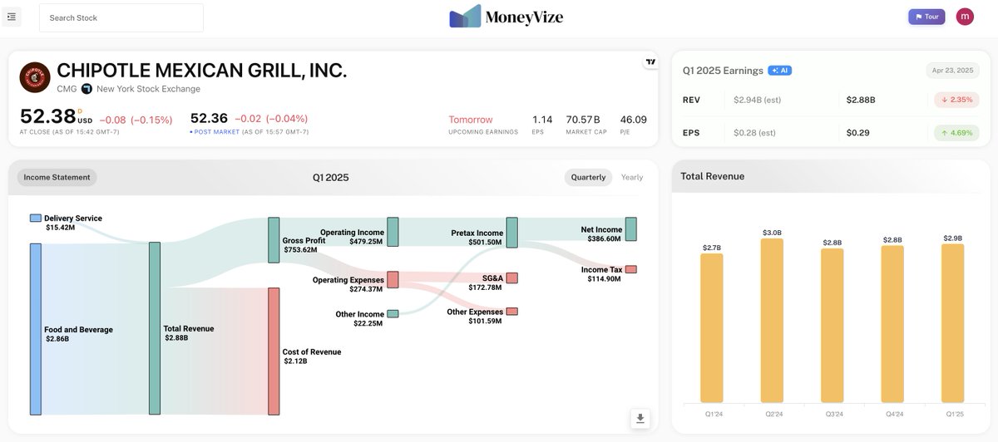Click the Chipotle company logo
The width and height of the screenshot is (998, 442).
click(35, 77)
